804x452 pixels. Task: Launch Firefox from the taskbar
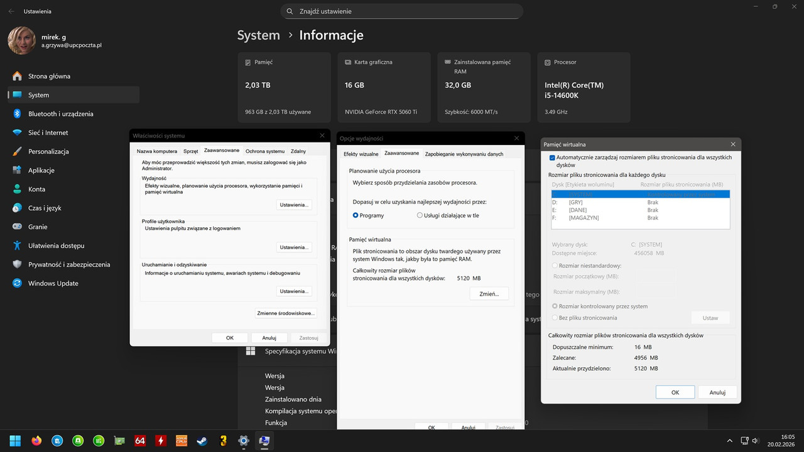coord(36,441)
